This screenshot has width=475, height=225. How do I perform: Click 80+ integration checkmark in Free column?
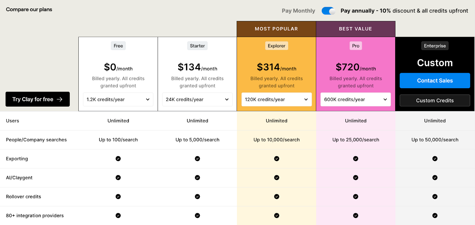coord(118,216)
